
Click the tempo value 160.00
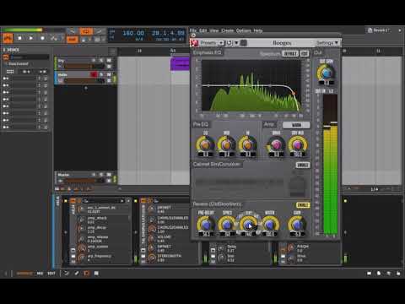pos(133,33)
